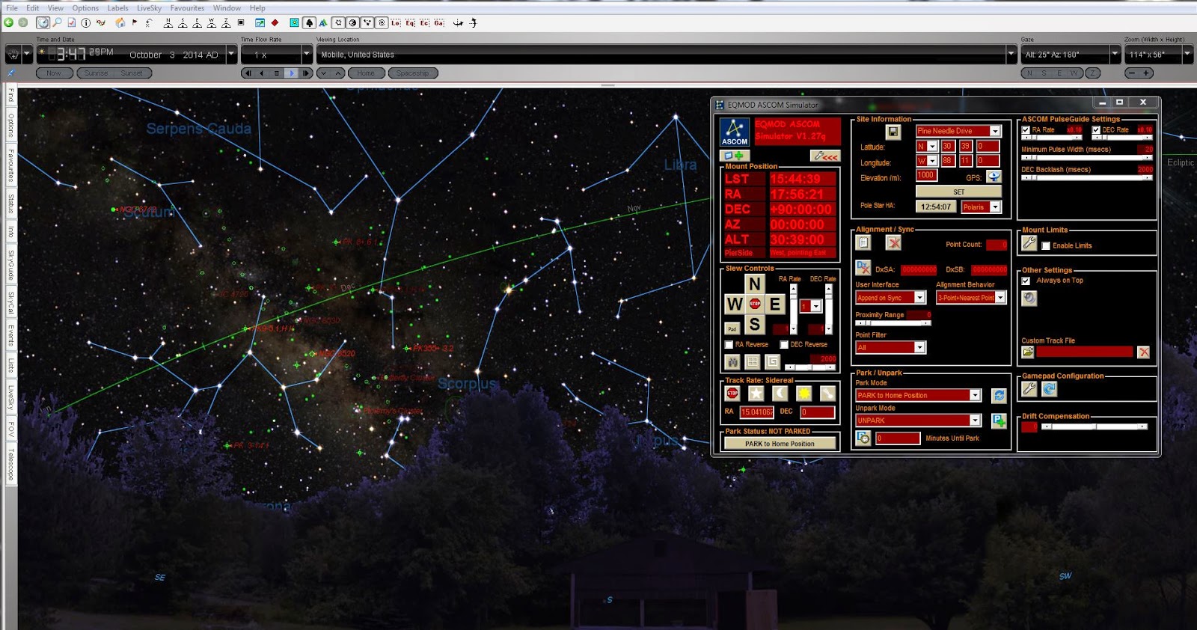Click the binoculars icon in Slew Controls
Image resolution: width=1197 pixels, height=630 pixels.
point(732,362)
